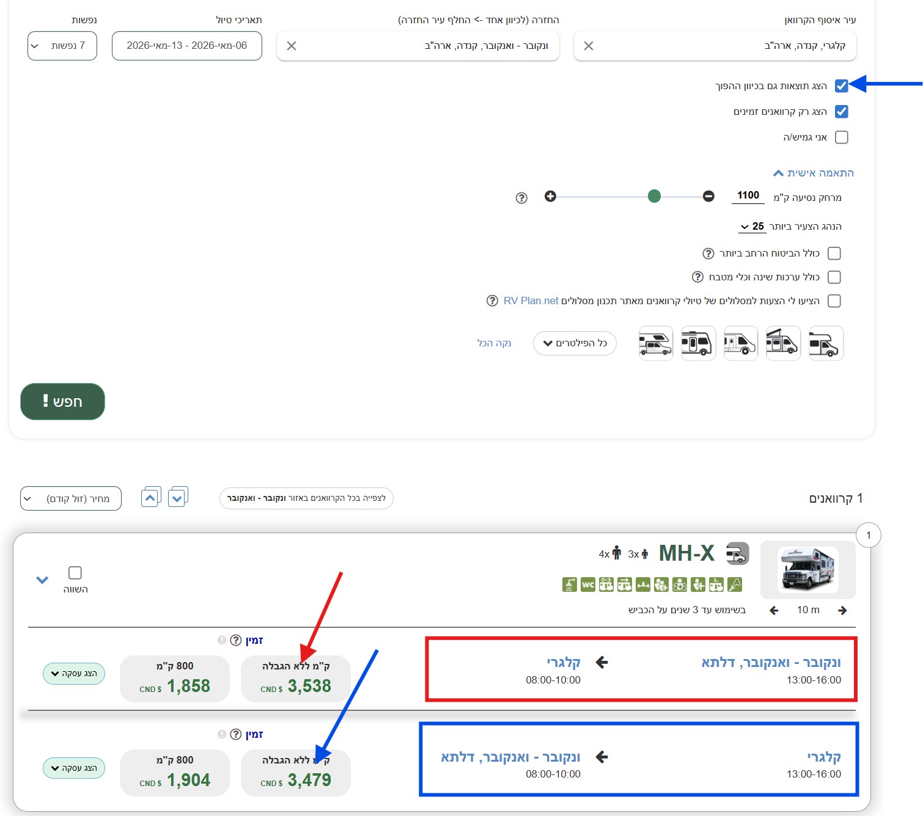Clear the pickup city field with X
This screenshot has width=923, height=816.
click(588, 46)
